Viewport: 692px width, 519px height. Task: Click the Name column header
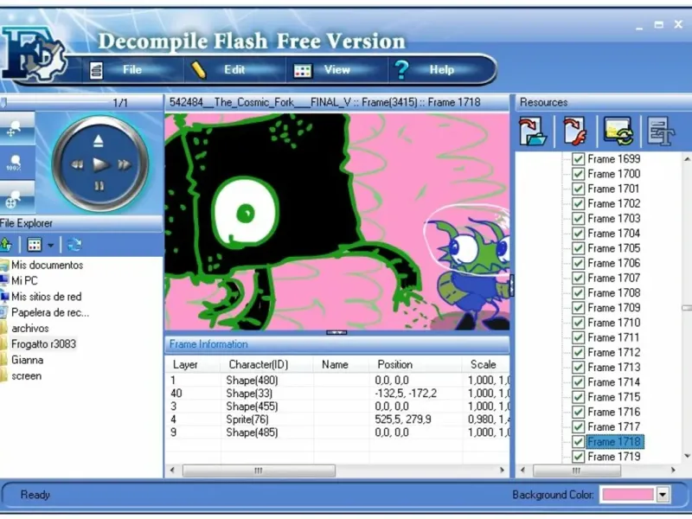(341, 364)
